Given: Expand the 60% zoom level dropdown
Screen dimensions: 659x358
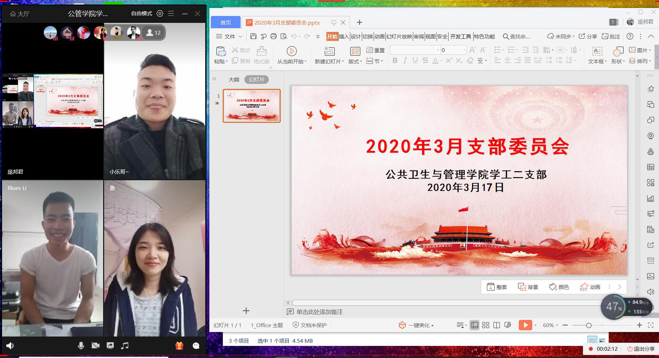Looking at the screenshot, I should (x=550, y=325).
